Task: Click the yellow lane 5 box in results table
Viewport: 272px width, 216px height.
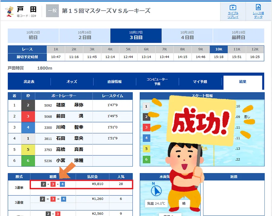Action: point(28,150)
